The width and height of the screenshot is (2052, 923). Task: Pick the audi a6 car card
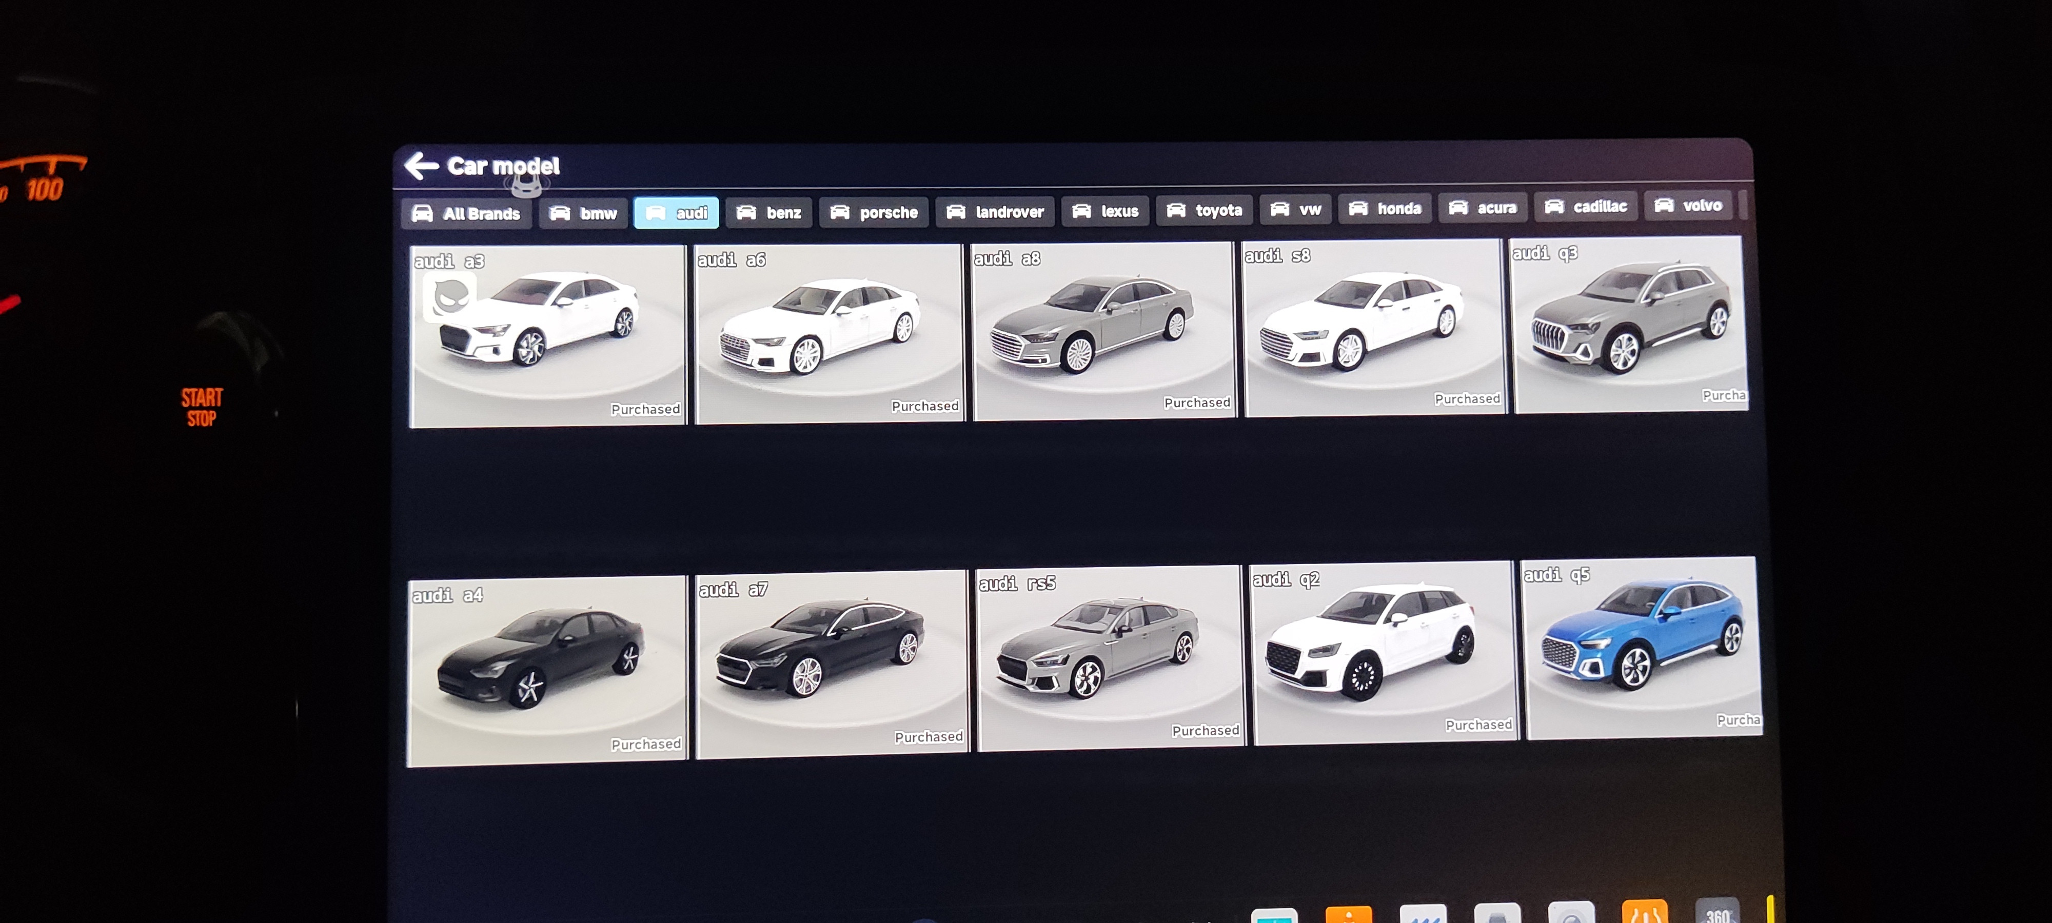[829, 334]
